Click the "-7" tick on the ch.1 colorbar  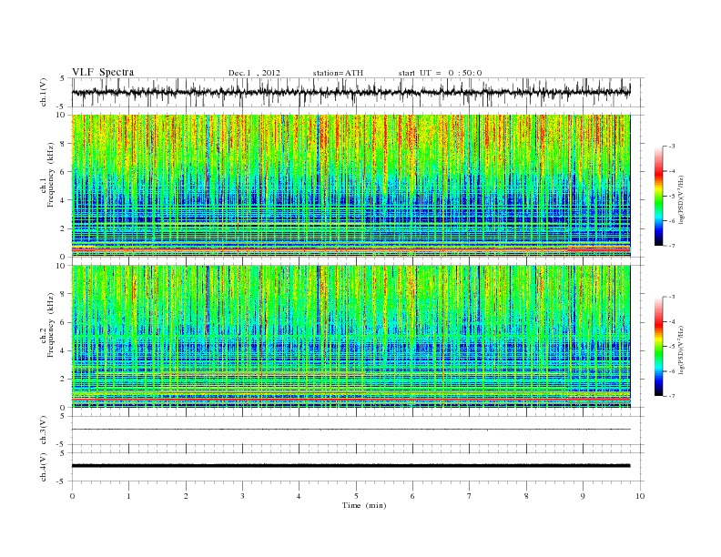(x=672, y=246)
